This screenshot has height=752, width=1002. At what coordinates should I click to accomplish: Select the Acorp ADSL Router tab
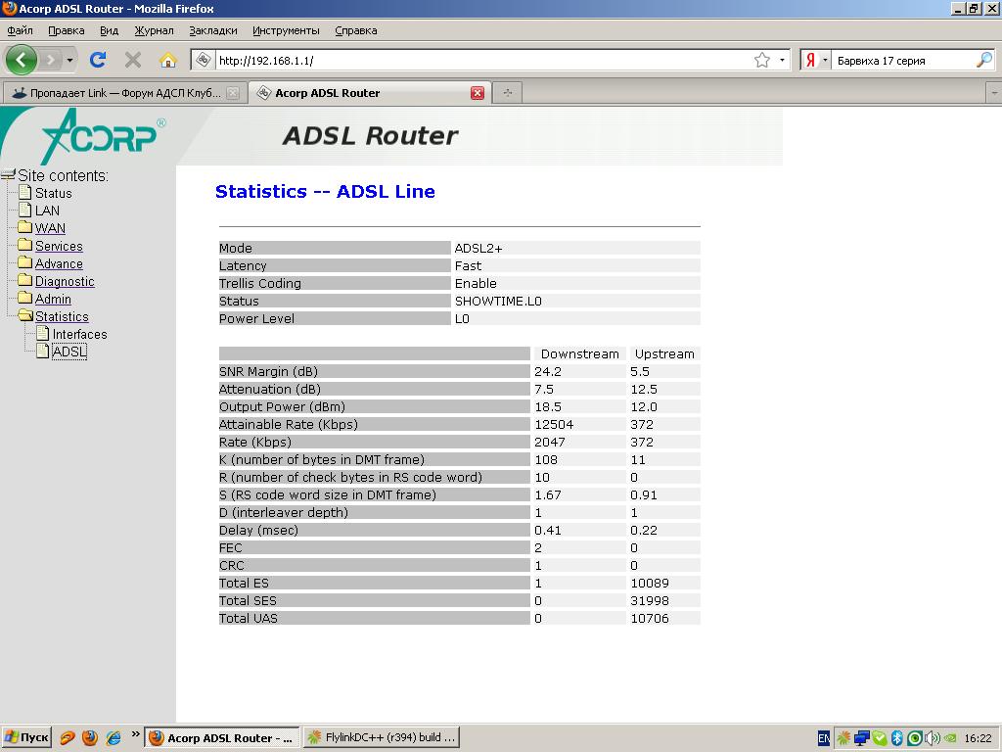point(369,93)
